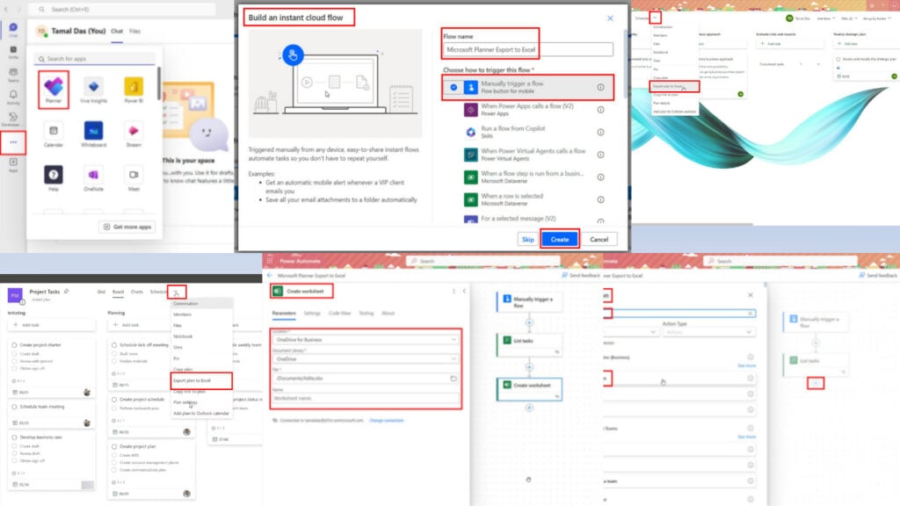Click Create in the instant cloud flow dialog
900x506 pixels.
point(559,238)
